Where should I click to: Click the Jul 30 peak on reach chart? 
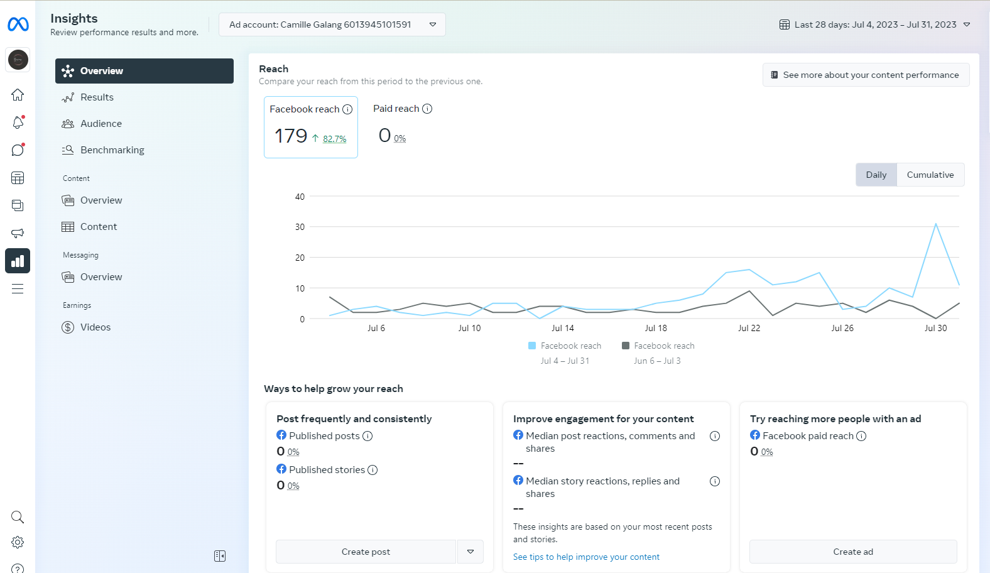click(935, 224)
